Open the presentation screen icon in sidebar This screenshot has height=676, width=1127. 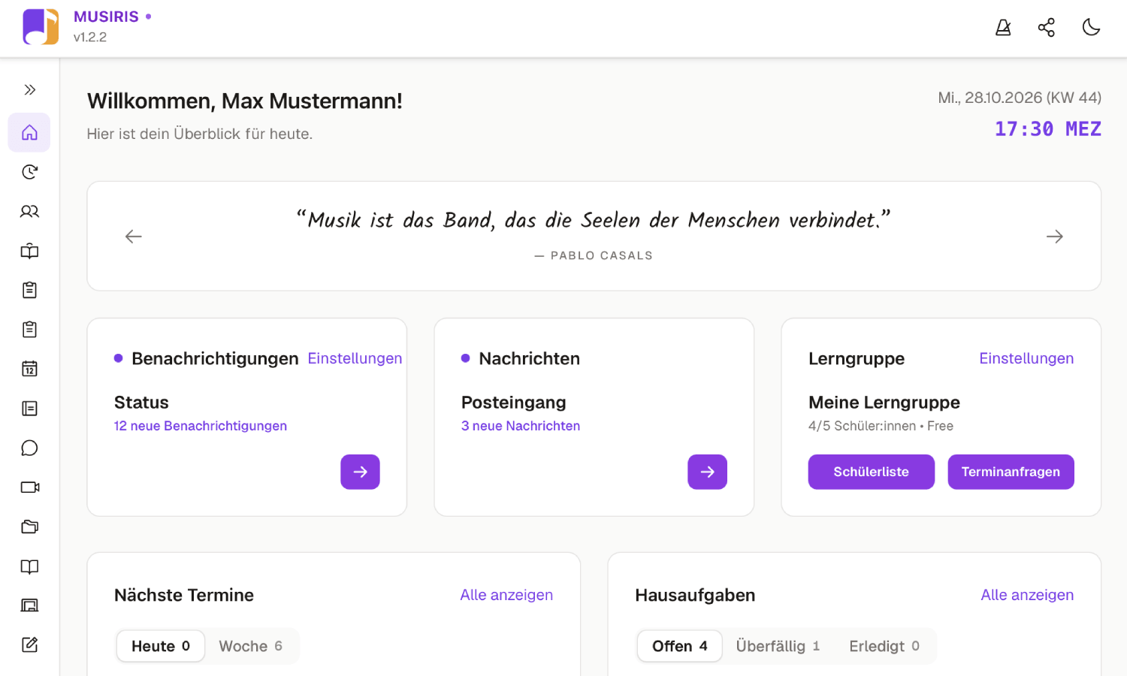pos(29,605)
